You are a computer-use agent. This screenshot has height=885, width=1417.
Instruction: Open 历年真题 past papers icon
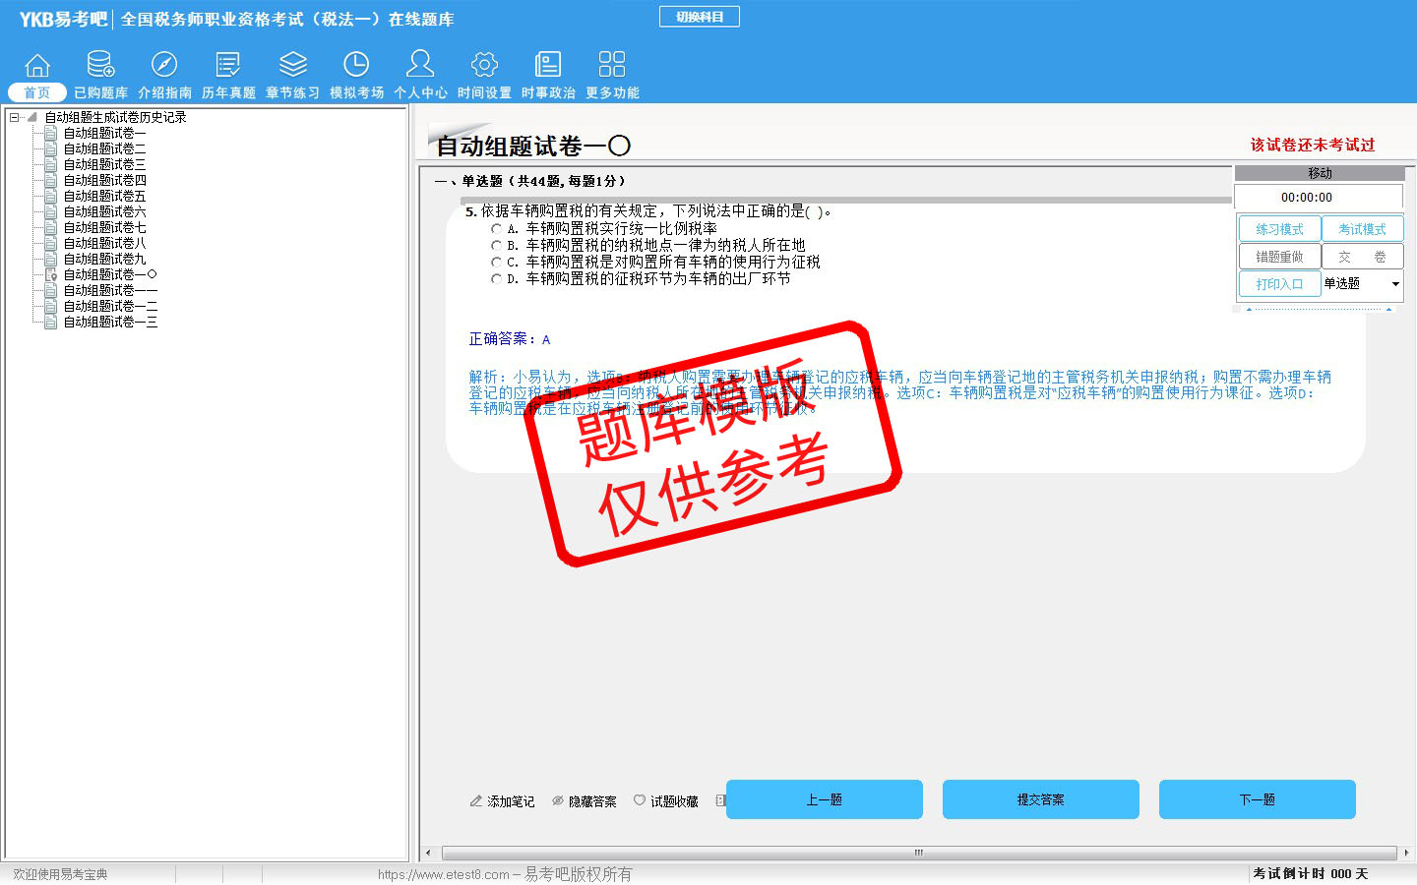click(228, 66)
